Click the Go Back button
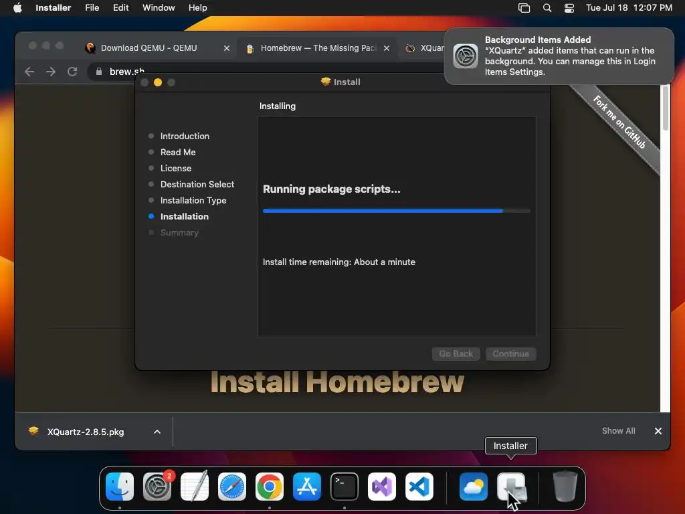Screen dimensions: 685x514 click(456, 353)
